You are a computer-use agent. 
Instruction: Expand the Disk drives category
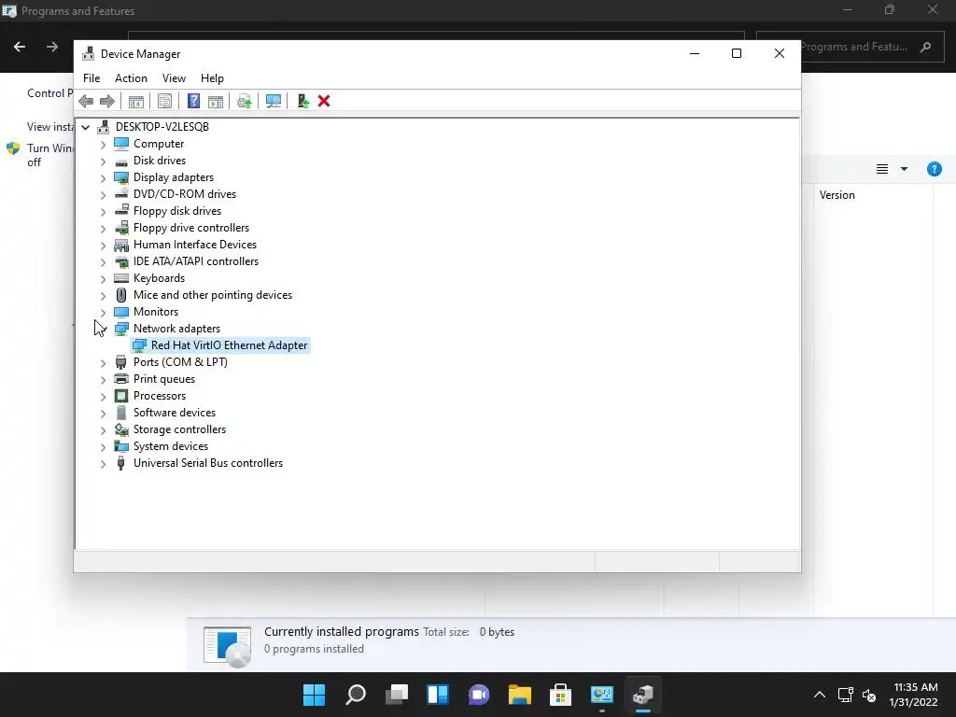point(103,161)
